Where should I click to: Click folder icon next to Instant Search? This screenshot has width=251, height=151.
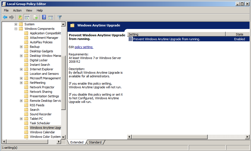26,65
